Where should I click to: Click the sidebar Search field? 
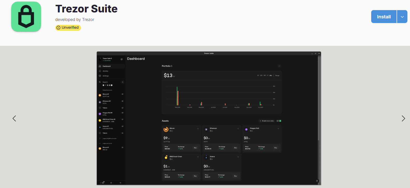coord(110,82)
